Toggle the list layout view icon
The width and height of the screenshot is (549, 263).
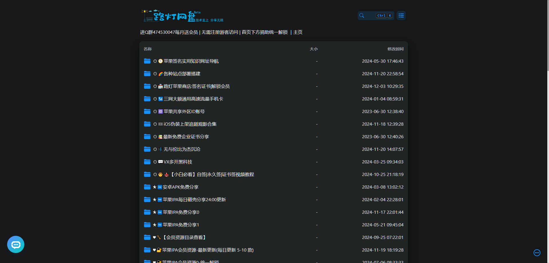[401, 15]
